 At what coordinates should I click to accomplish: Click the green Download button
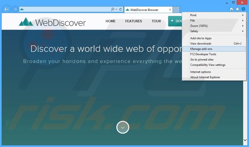click(x=175, y=21)
